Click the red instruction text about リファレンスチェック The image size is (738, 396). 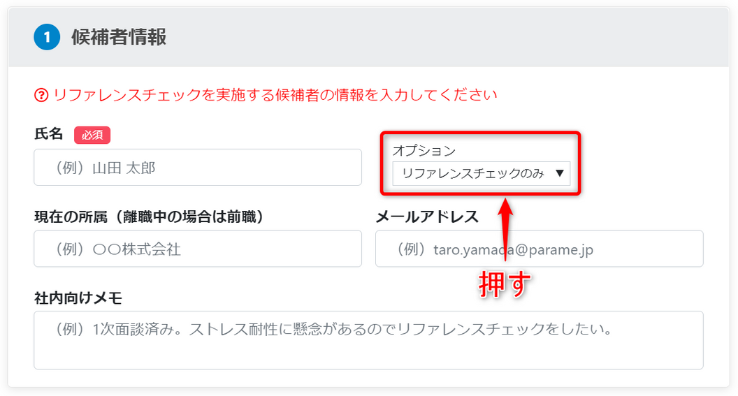point(275,95)
